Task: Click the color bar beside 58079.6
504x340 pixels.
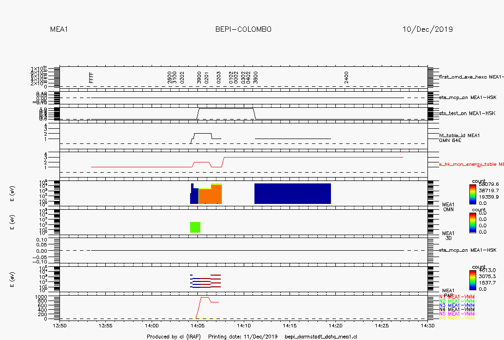Action: coord(472,194)
